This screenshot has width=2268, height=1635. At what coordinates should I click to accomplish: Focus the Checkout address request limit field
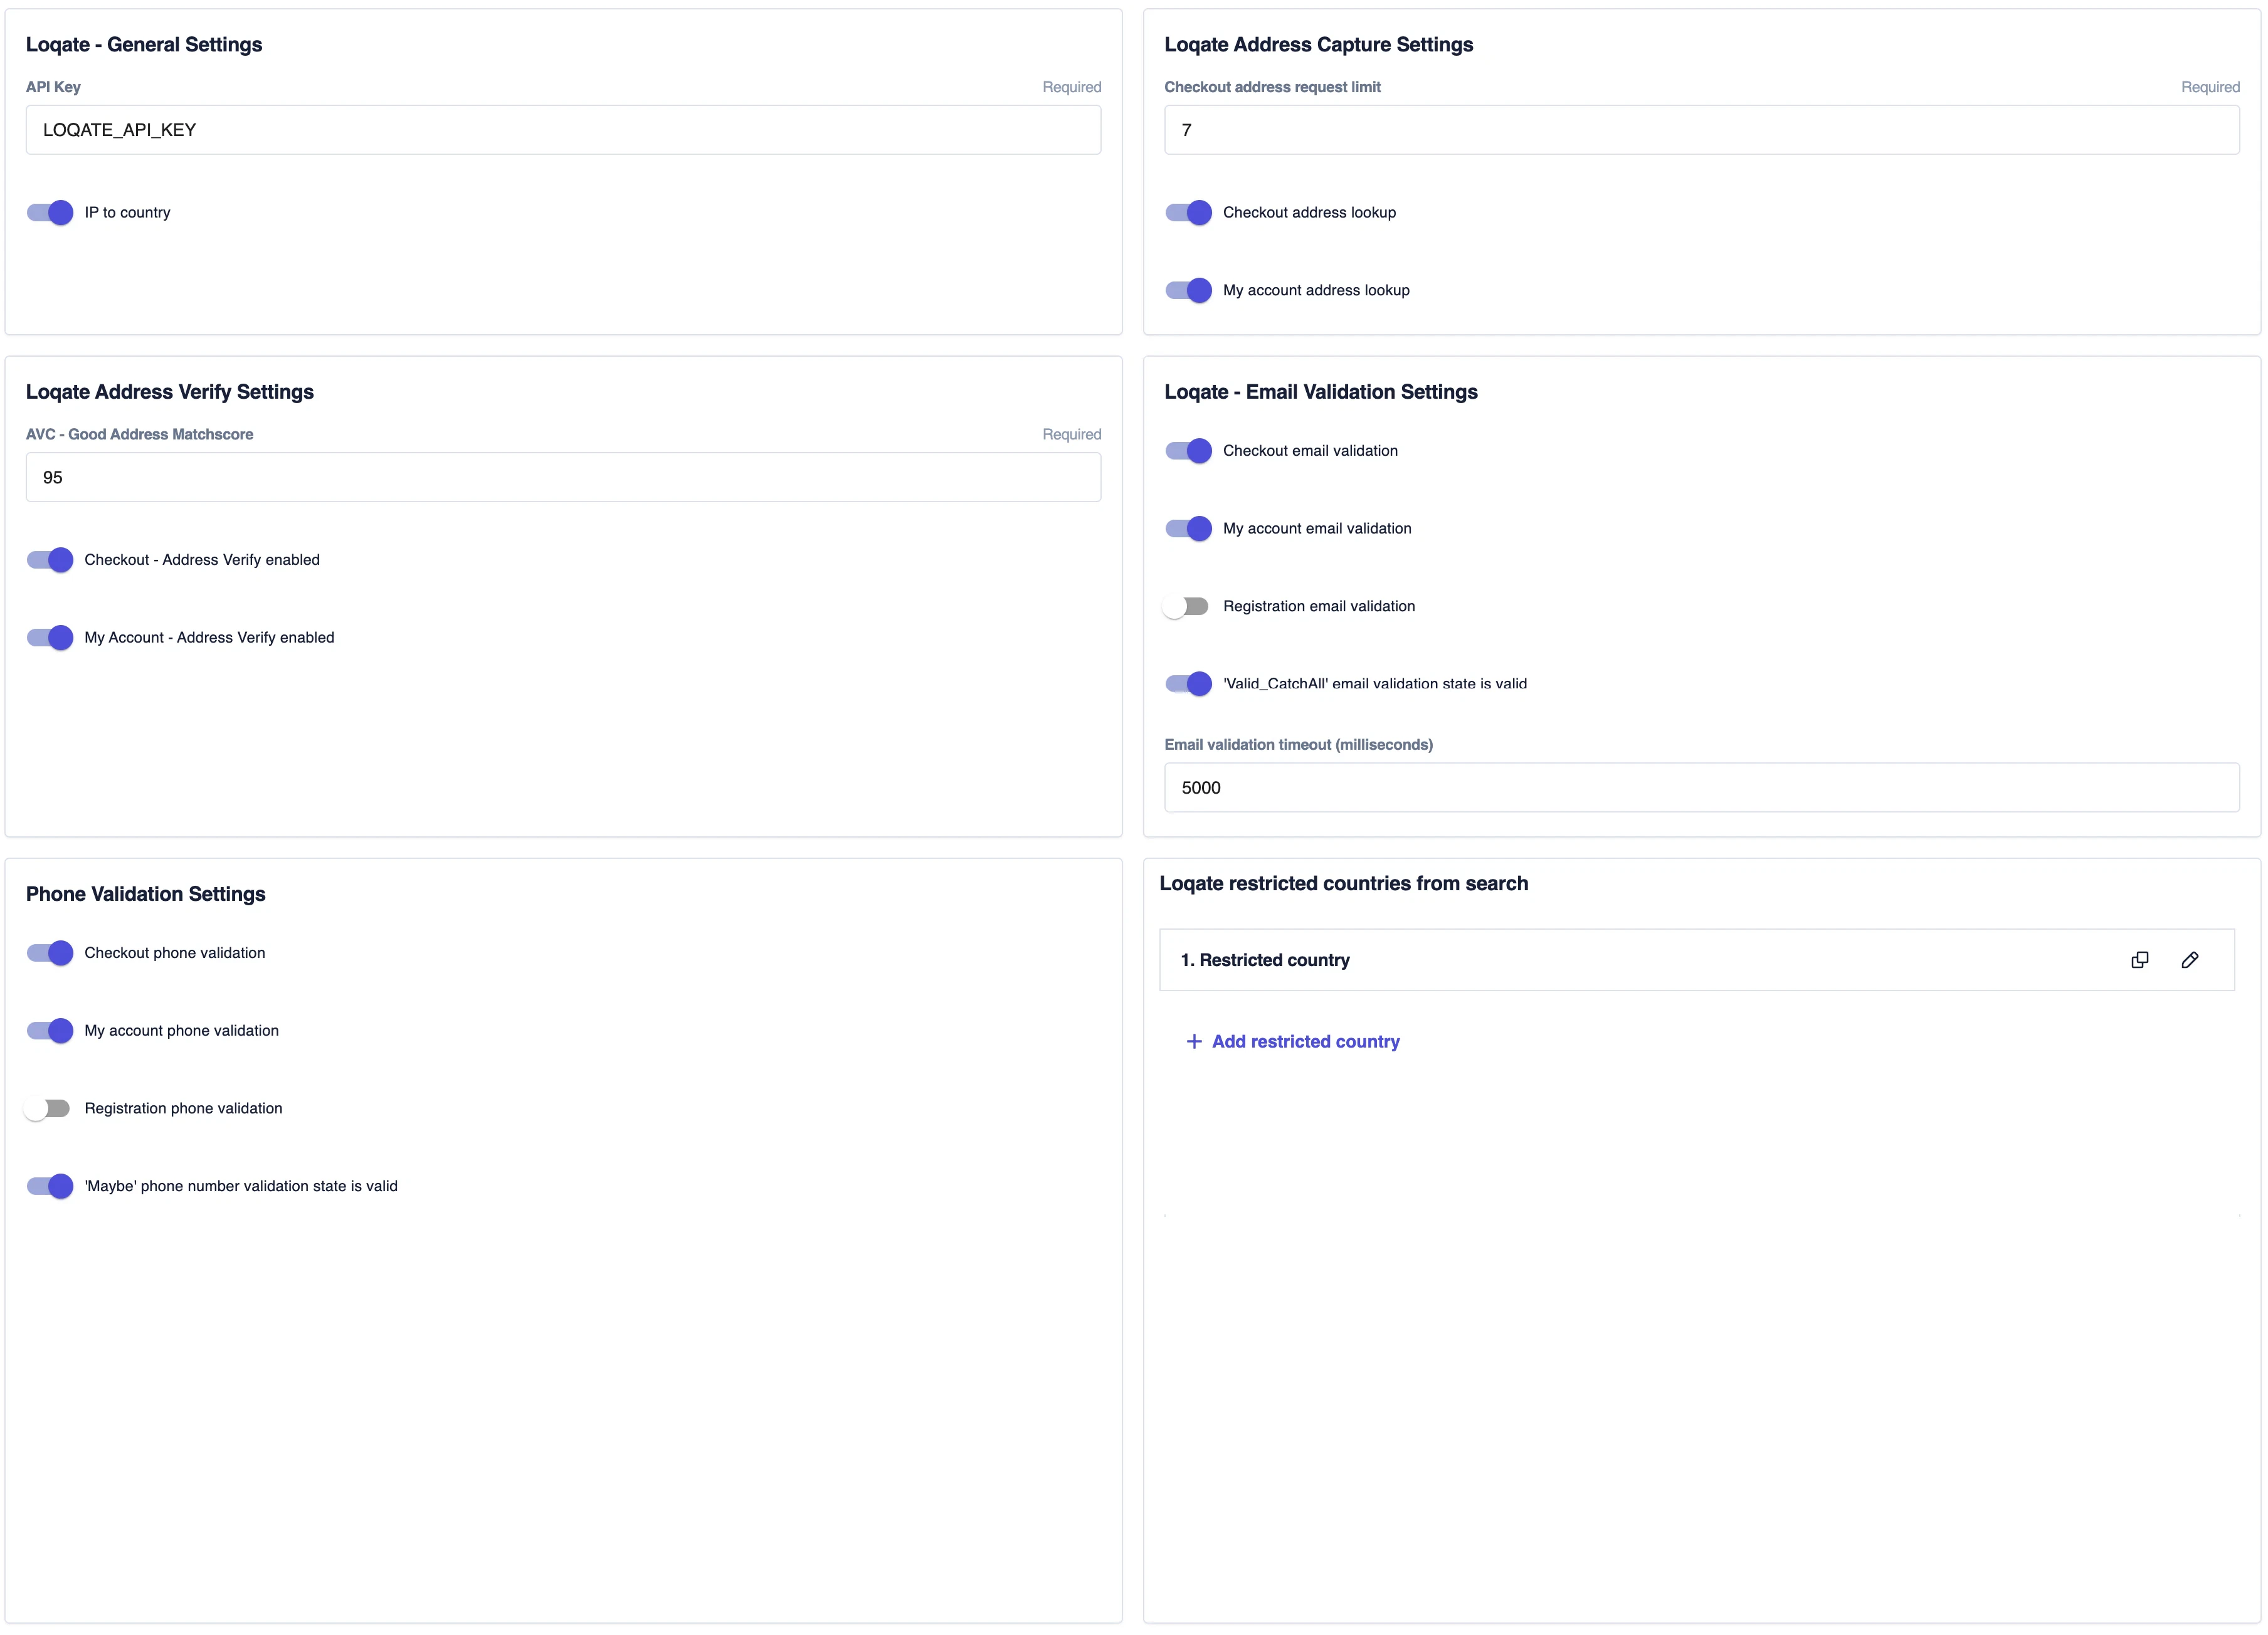click(1701, 130)
